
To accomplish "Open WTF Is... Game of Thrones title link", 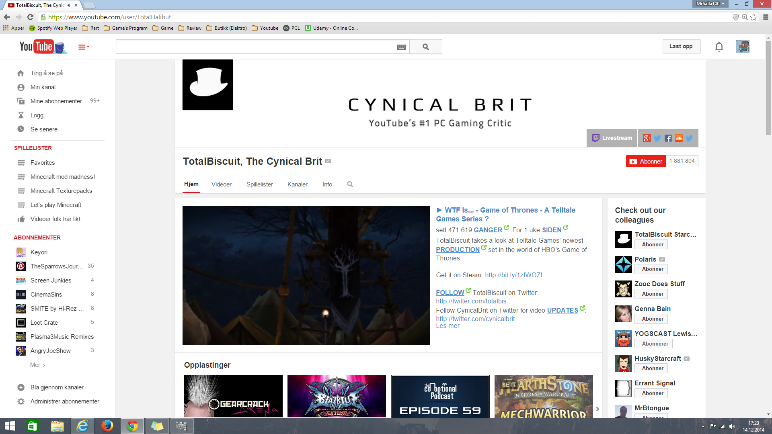I will 506,215.
